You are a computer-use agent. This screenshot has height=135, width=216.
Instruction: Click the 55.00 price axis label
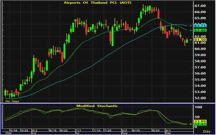[200, 80]
